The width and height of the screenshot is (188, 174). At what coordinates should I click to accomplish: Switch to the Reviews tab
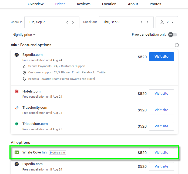pyautogui.click(x=84, y=4)
